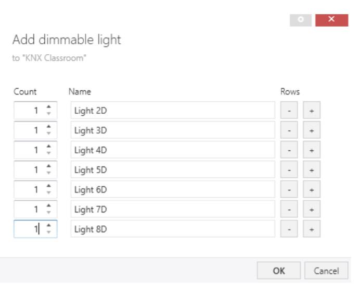Increase the count for Light 2D
This screenshot has height=290, width=358.
[x=49, y=107]
